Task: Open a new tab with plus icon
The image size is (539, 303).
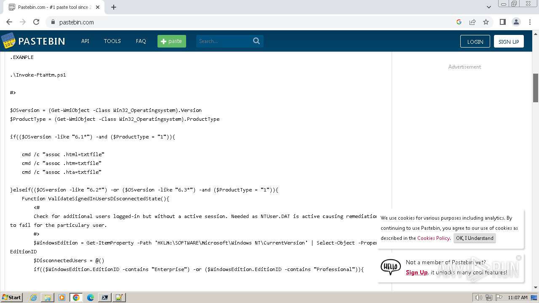Action: tap(113, 7)
